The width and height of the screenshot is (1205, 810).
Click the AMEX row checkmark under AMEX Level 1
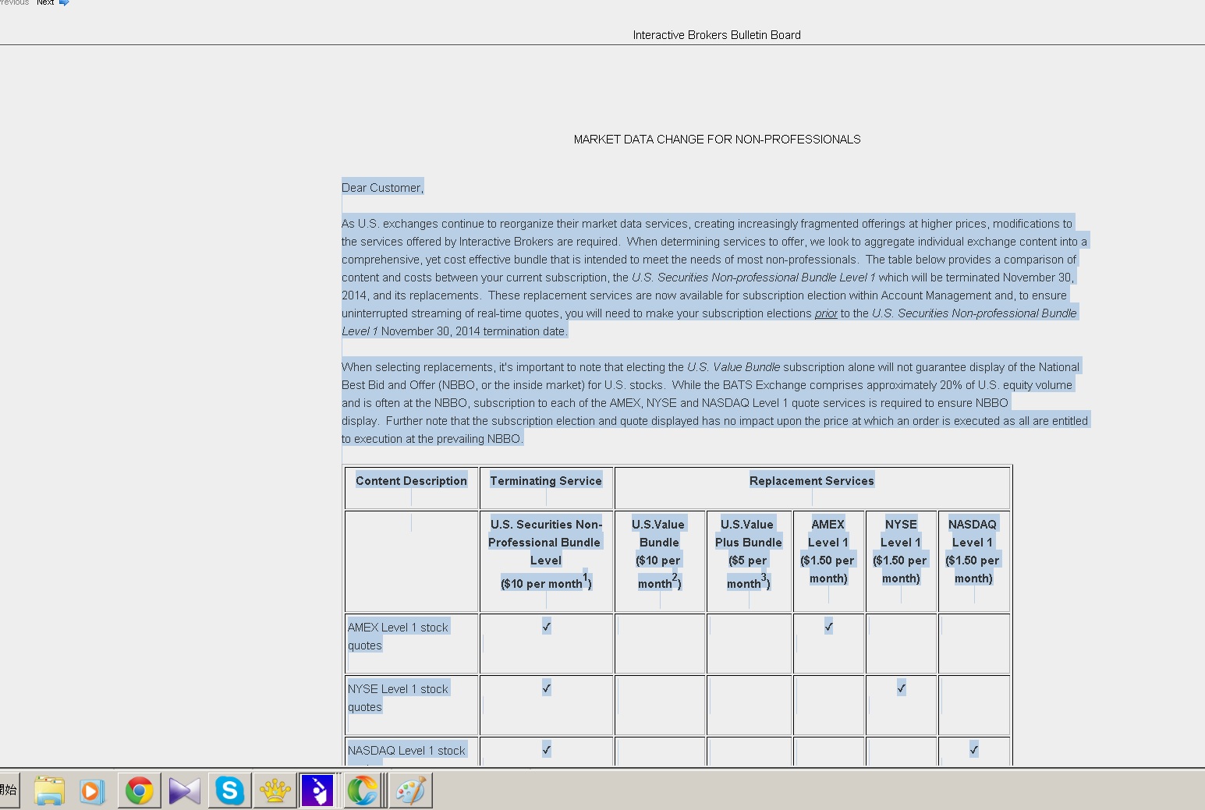pos(828,626)
